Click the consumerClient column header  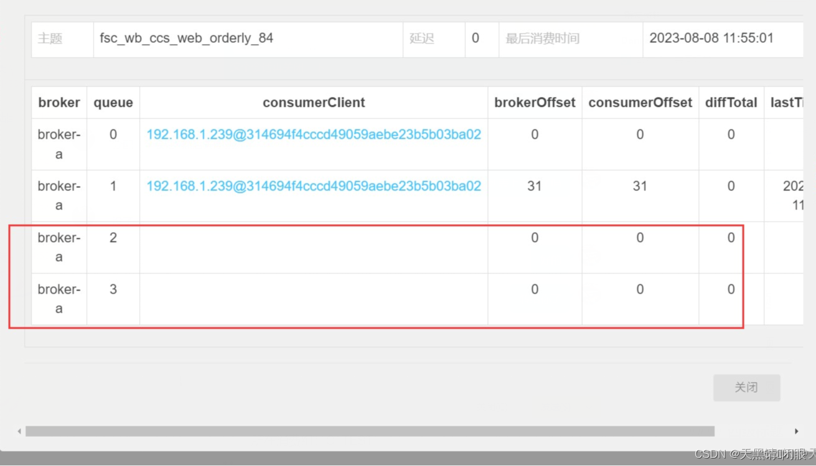click(x=314, y=103)
